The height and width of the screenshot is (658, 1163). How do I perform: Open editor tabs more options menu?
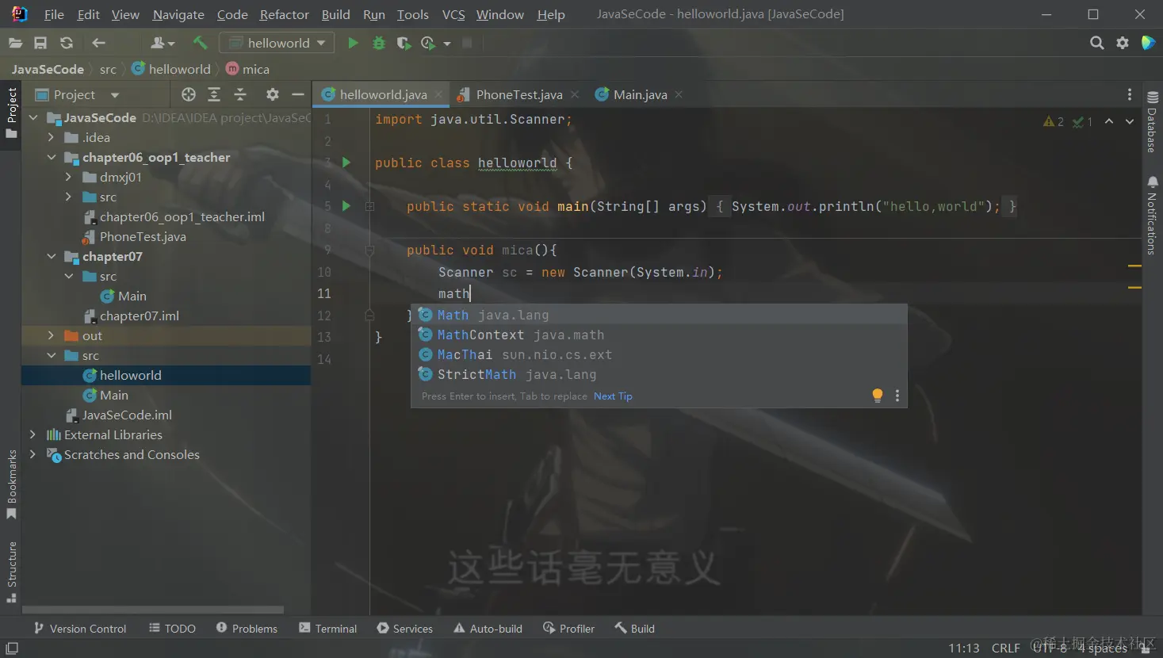click(x=1130, y=94)
